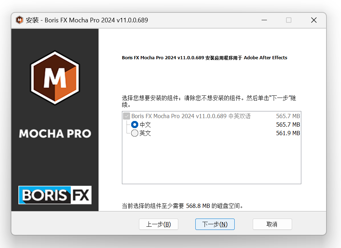Click the 上一步(B) button
This screenshot has width=341, height=248.
[158, 224]
